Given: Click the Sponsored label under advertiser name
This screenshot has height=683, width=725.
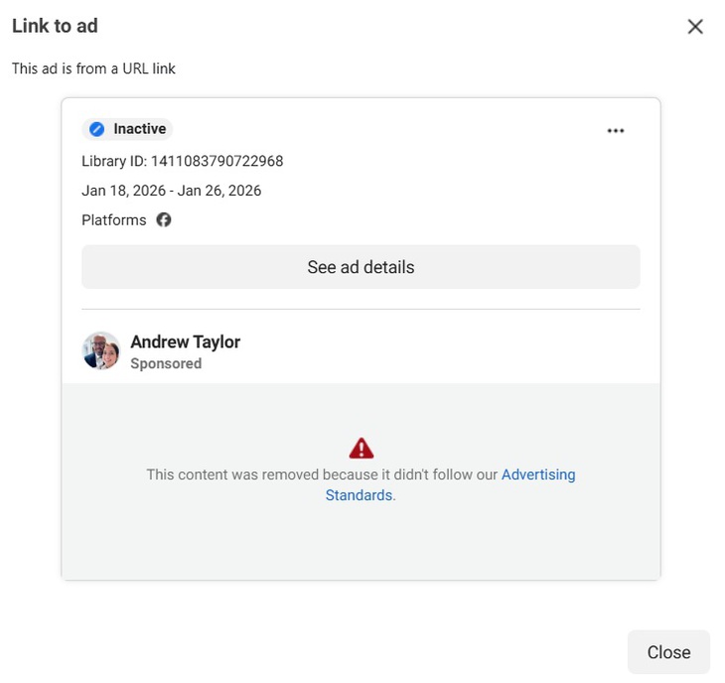Looking at the screenshot, I should (x=166, y=364).
